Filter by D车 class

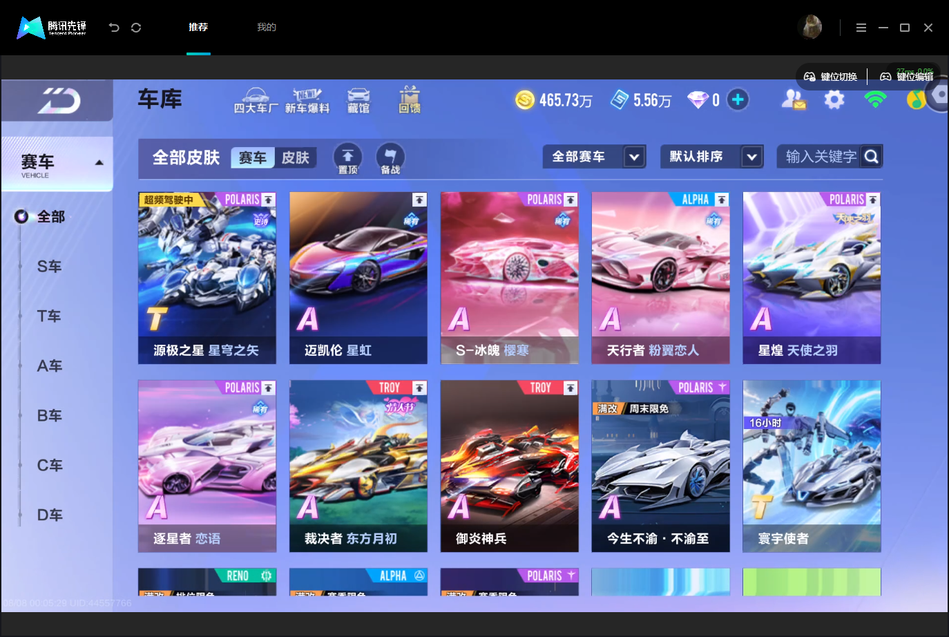pyautogui.click(x=50, y=515)
